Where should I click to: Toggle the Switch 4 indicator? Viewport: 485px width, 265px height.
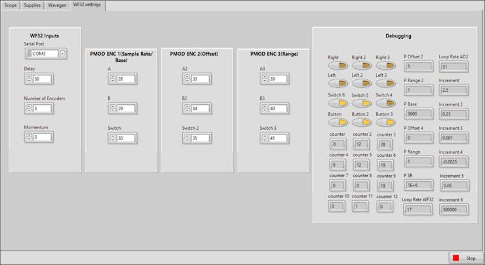(386, 103)
